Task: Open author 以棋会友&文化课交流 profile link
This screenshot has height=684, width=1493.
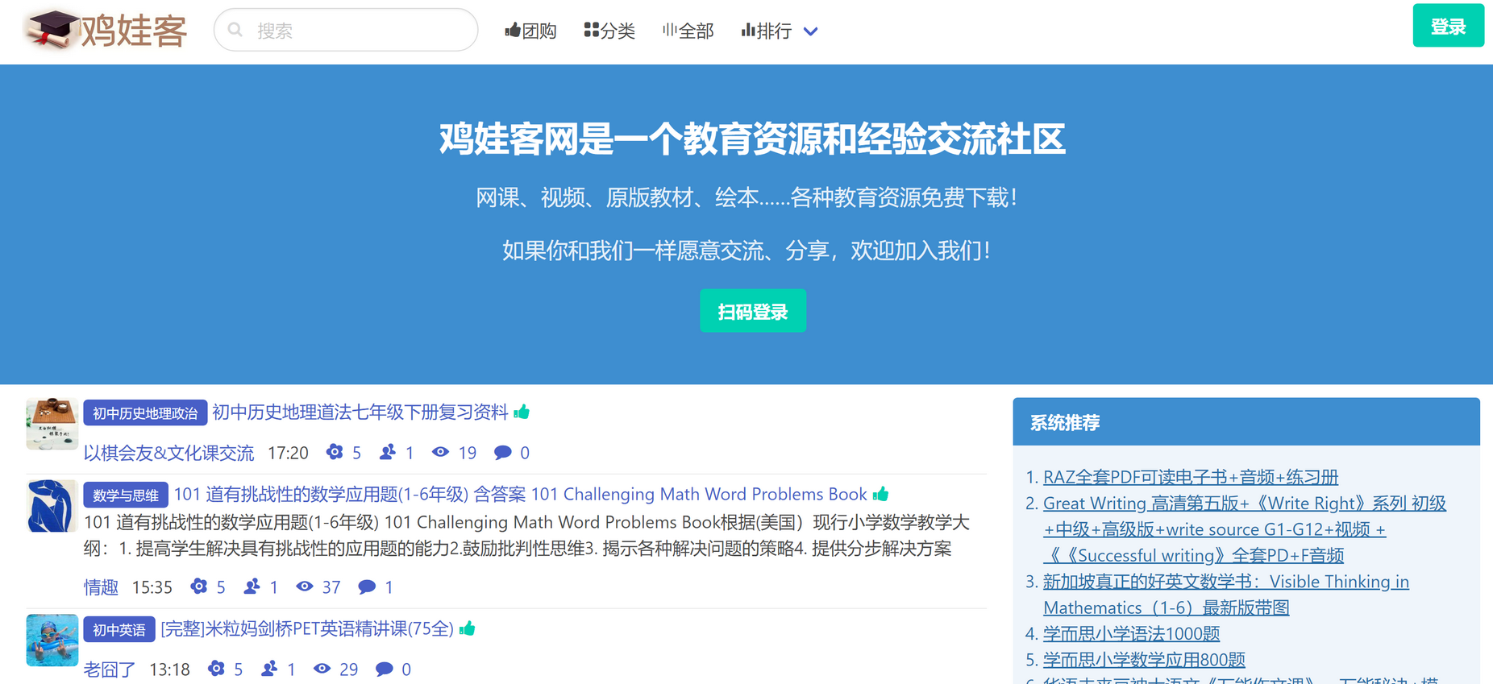Action: click(x=168, y=453)
